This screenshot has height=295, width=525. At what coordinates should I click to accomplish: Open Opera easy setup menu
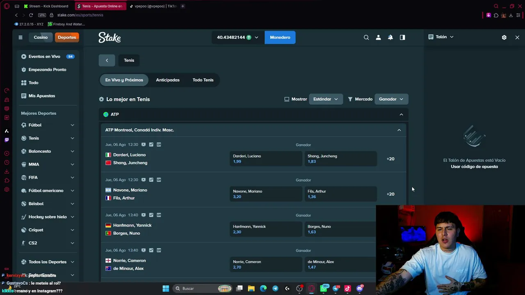[518, 15]
